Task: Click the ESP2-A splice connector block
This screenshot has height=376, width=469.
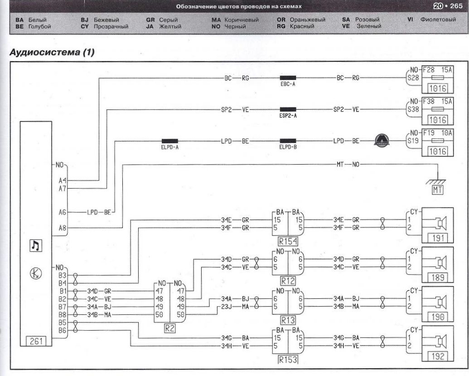Action: tap(288, 110)
